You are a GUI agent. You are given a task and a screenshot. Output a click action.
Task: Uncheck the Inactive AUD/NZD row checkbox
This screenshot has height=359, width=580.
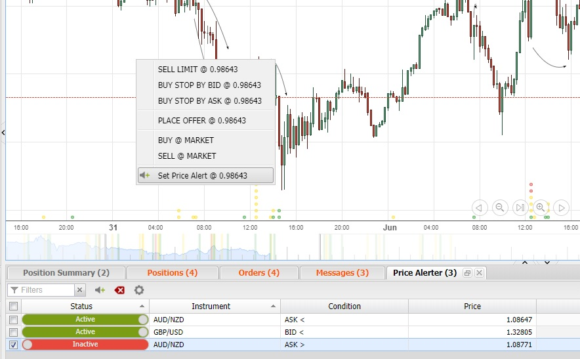pos(13,345)
